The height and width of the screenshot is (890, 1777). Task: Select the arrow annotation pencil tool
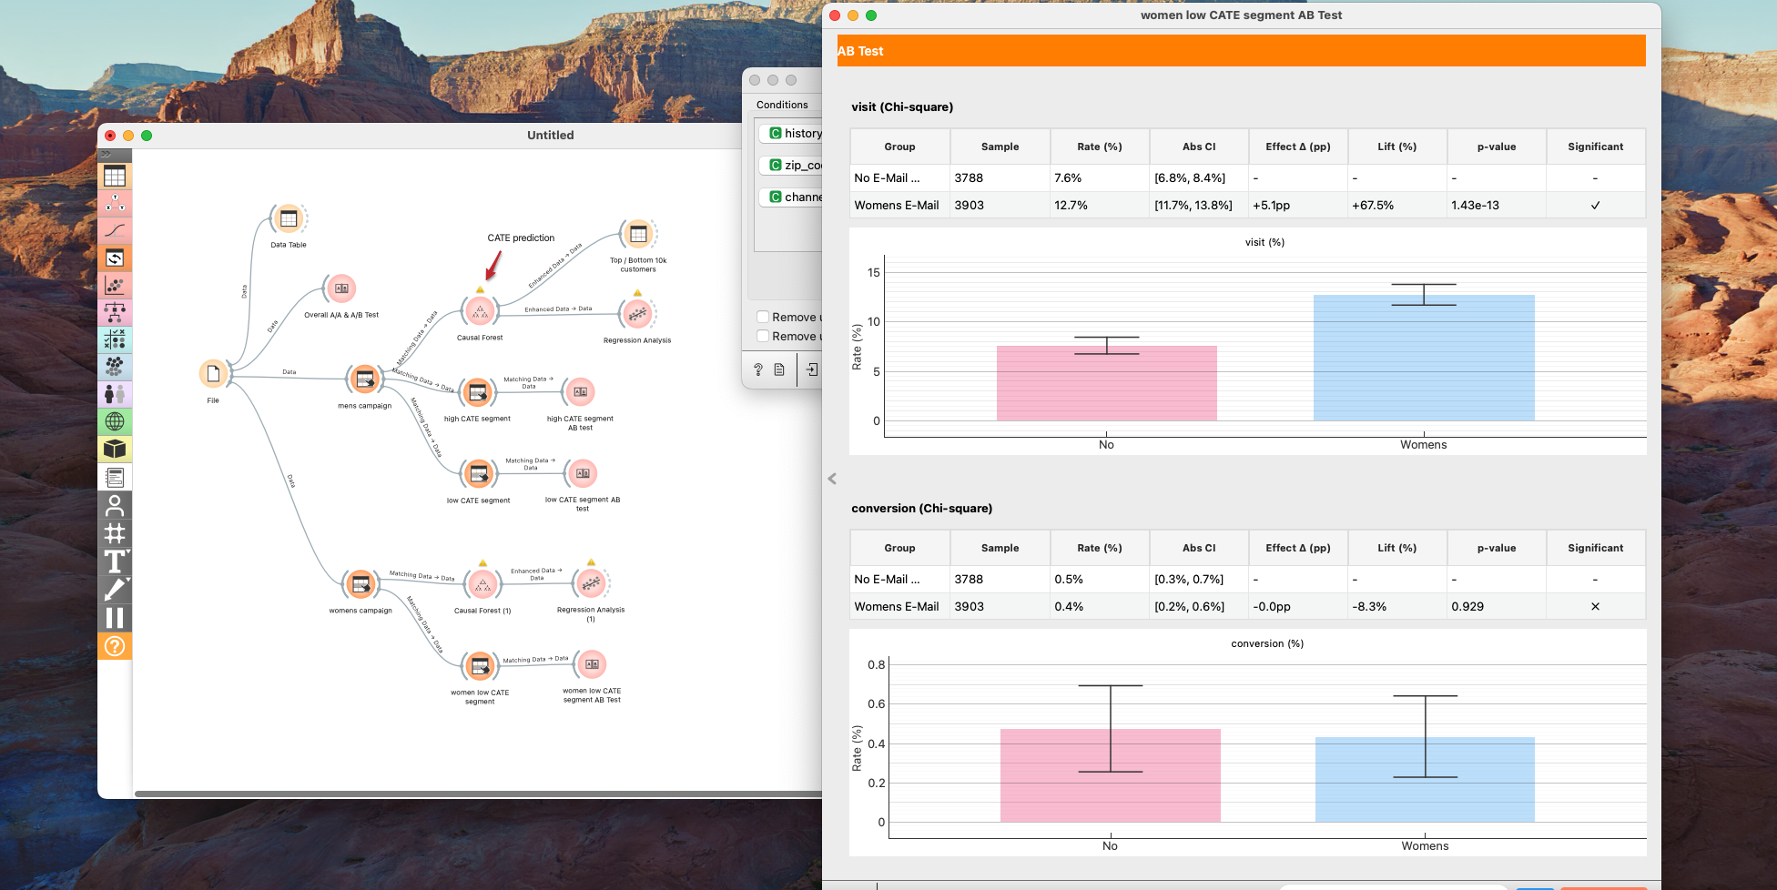click(x=115, y=590)
